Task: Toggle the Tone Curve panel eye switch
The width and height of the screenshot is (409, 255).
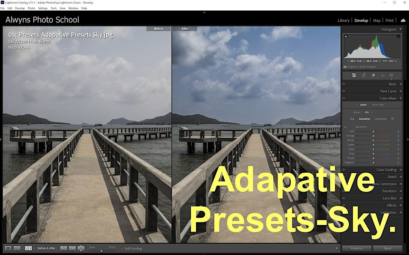Action: (x=344, y=91)
